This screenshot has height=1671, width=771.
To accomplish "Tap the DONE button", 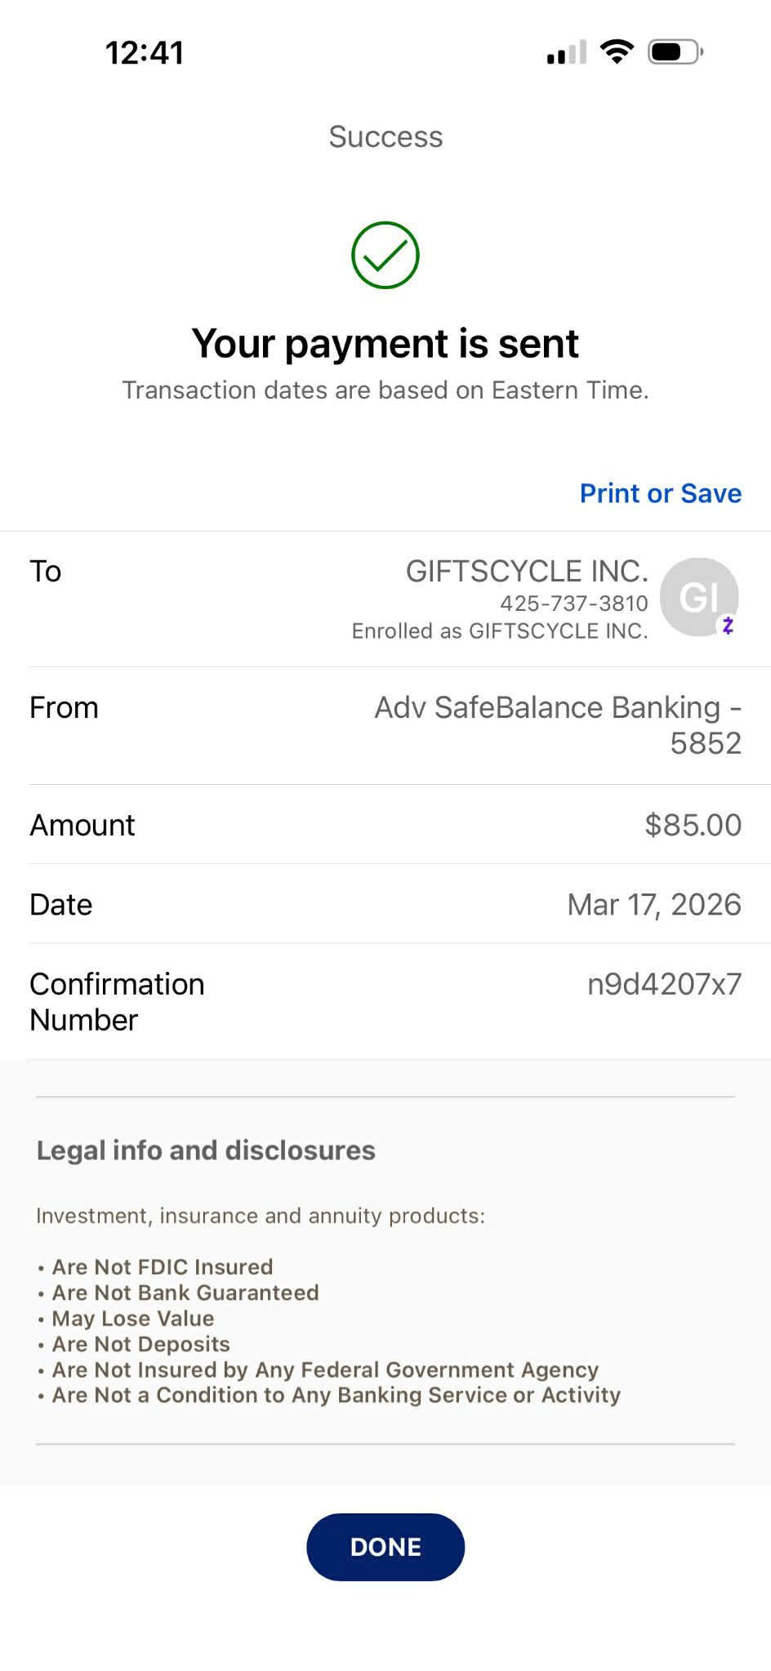I will (x=385, y=1547).
